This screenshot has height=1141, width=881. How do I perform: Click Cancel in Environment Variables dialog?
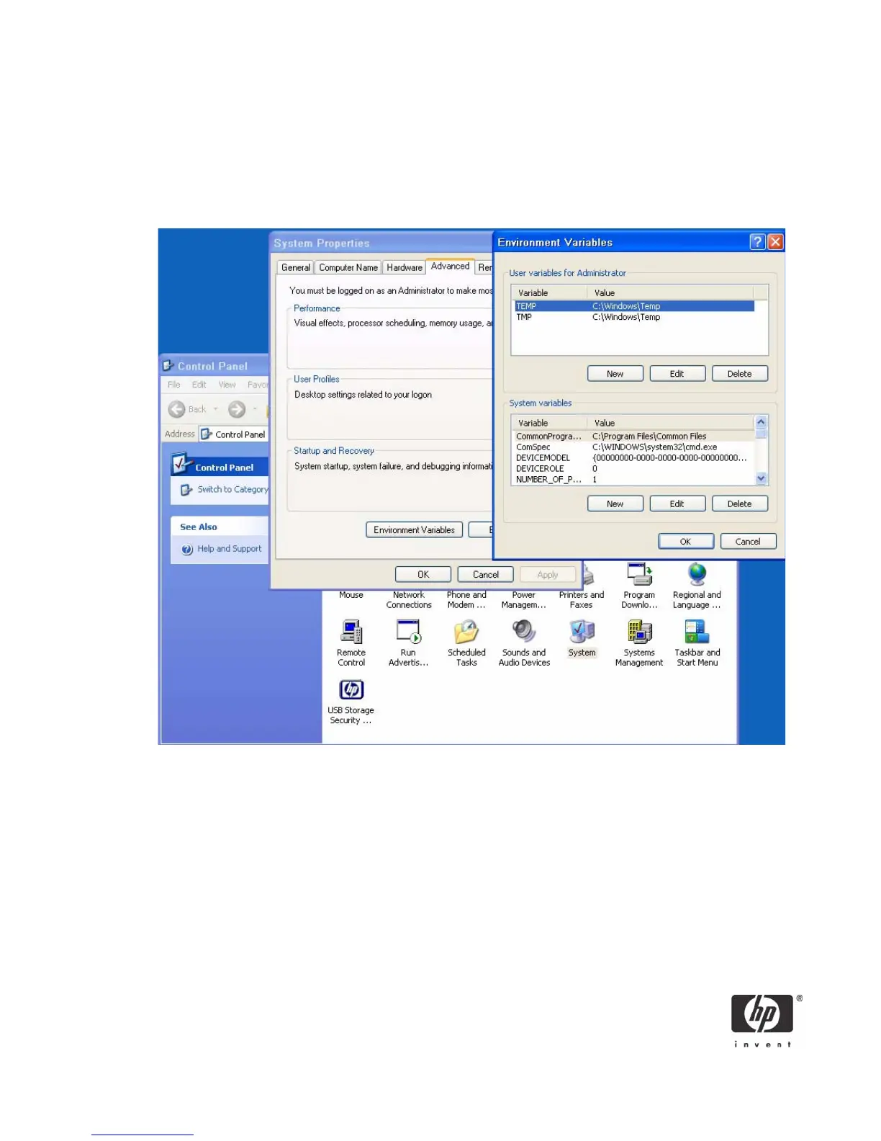coord(749,542)
